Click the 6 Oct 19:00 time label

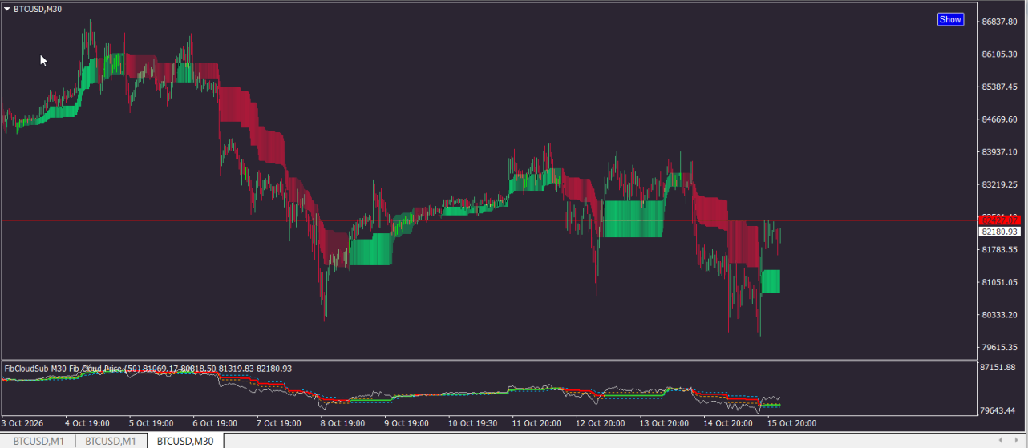[215, 422]
